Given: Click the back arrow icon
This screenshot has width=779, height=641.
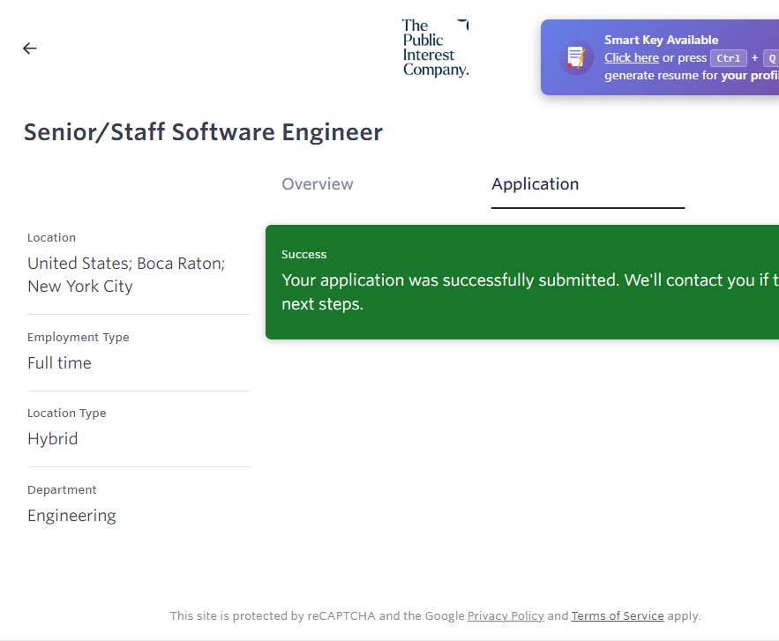Looking at the screenshot, I should pyautogui.click(x=30, y=48).
